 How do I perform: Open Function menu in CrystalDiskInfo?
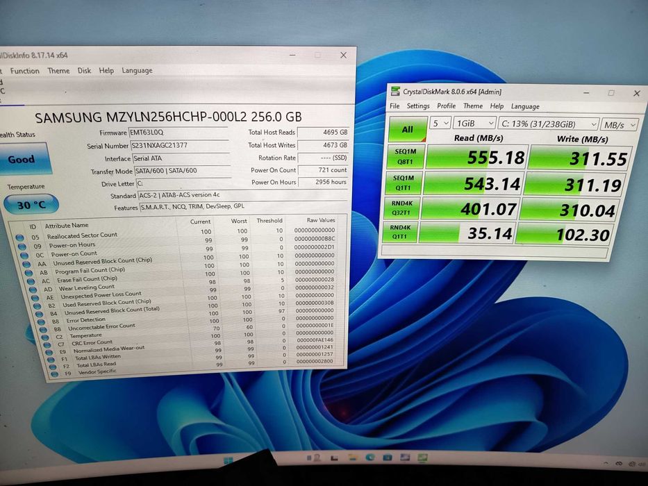pos(25,71)
